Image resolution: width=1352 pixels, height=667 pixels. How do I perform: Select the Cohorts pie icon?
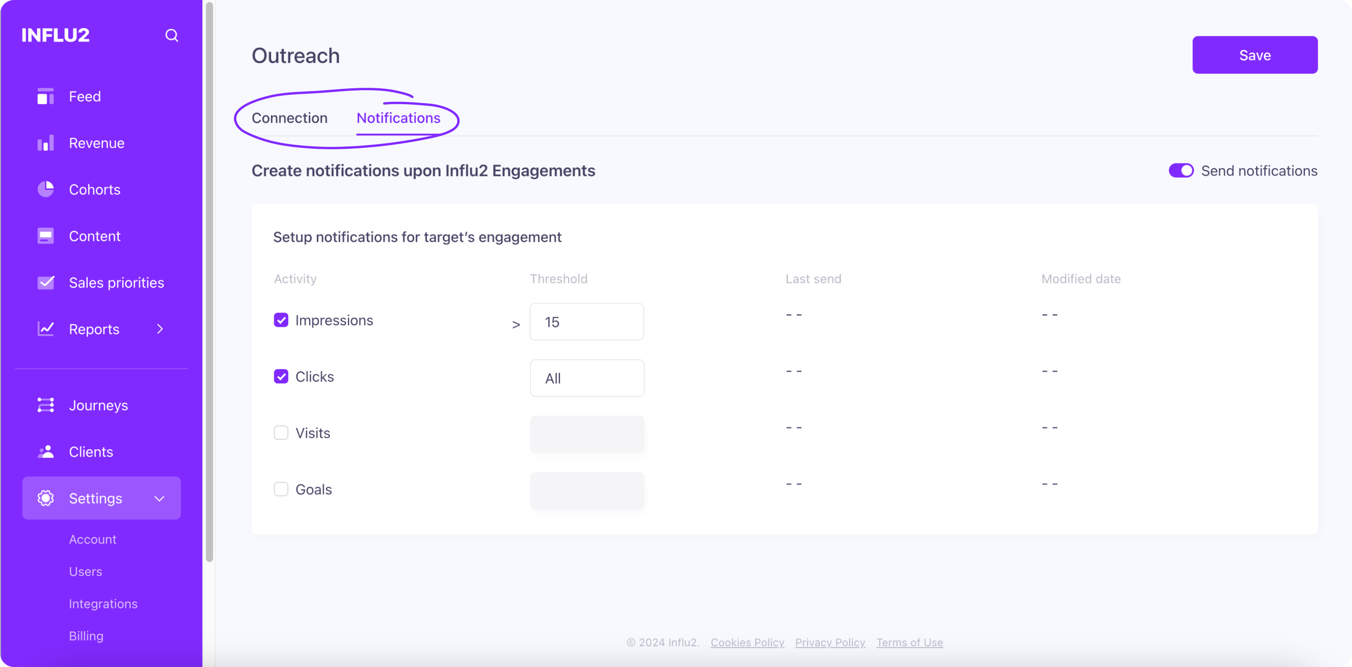point(46,190)
